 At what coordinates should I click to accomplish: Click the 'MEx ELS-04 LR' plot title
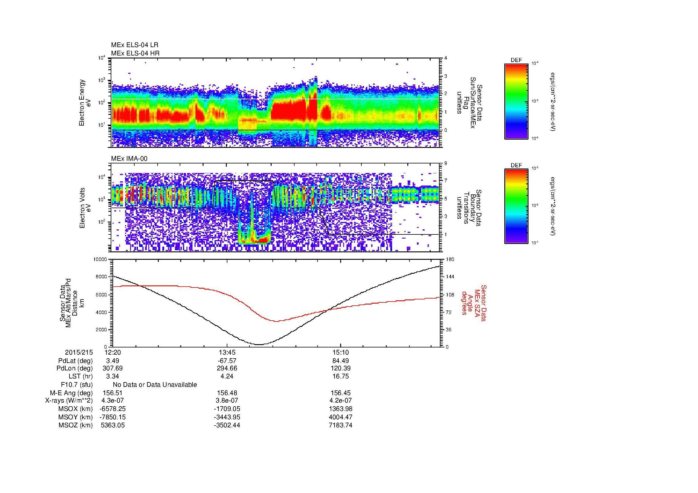[x=134, y=45]
